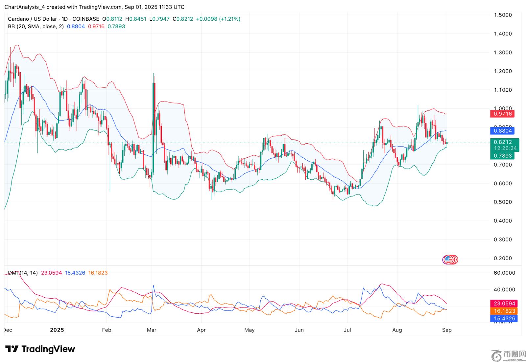Click the orange 16.1823 DMI value tag

pos(503,311)
